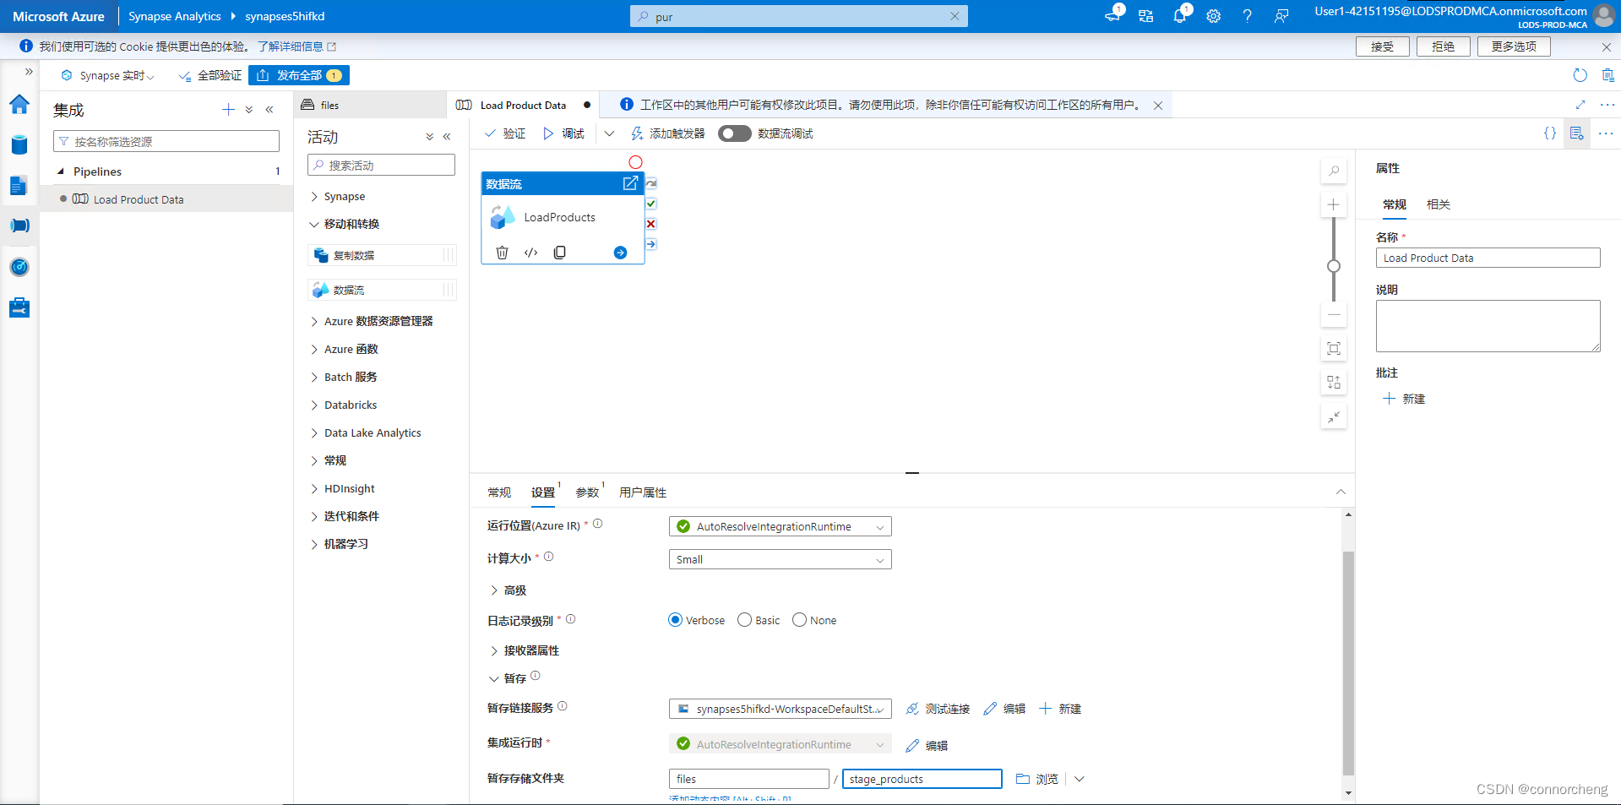Switch to the Parameters tab
This screenshot has width=1621, height=805.
[587, 492]
